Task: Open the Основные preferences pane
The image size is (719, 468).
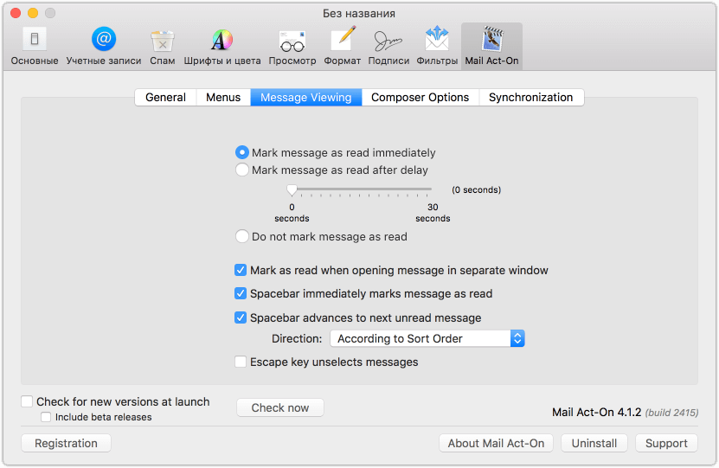Action: pos(35,47)
